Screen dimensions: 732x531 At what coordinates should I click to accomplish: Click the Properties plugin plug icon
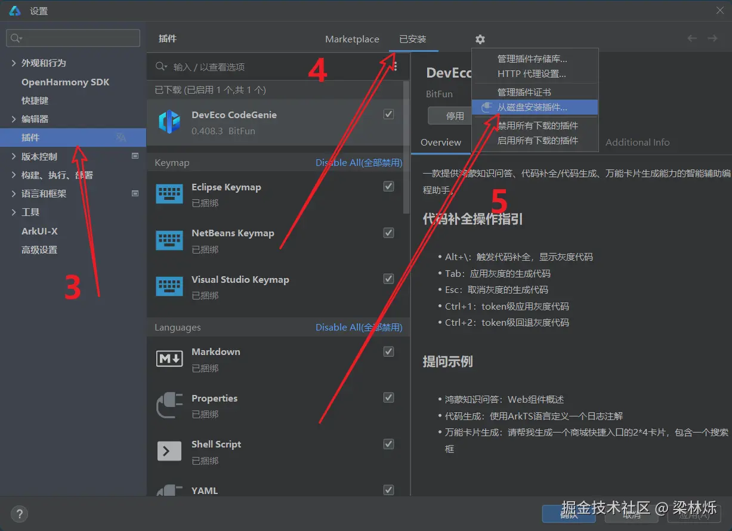tap(169, 405)
